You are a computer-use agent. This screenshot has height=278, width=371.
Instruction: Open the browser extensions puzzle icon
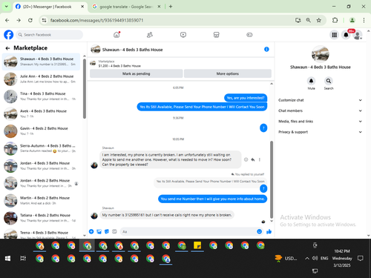[x=335, y=20]
